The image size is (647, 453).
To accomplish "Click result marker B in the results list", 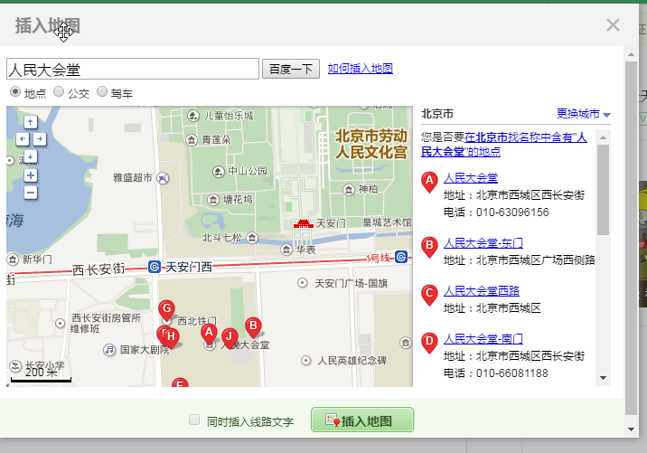I will 429,247.
